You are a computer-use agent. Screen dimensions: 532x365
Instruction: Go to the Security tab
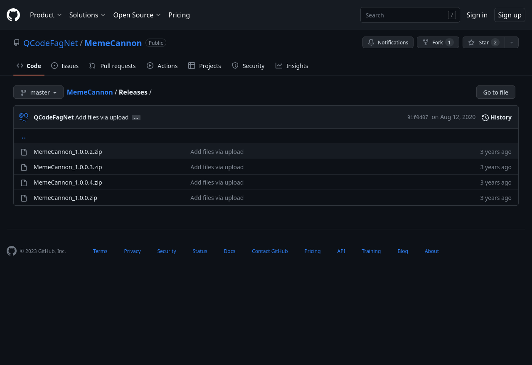click(x=248, y=66)
